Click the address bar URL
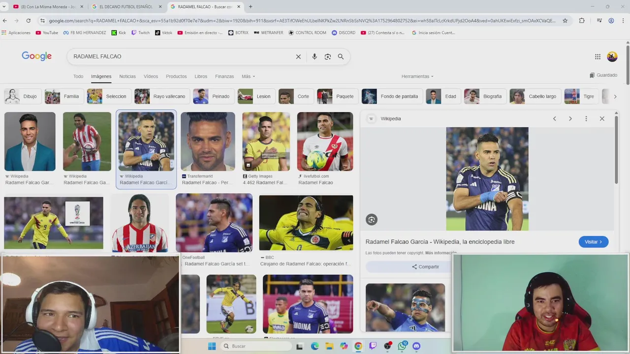Viewport: 630px width, 354px height. coord(302,21)
